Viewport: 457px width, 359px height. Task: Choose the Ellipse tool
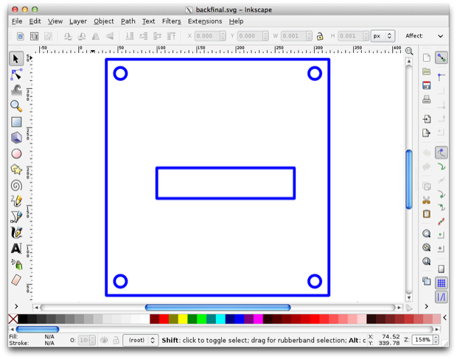point(16,154)
